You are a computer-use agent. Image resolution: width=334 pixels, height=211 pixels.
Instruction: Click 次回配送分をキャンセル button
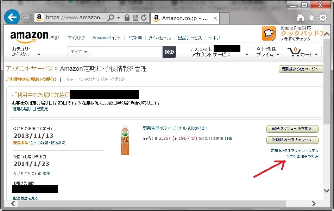[292, 140]
